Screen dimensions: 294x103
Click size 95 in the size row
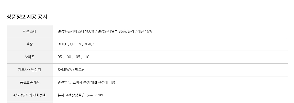60,57
